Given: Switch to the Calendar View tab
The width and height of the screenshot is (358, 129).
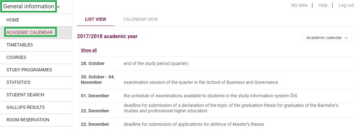Looking at the screenshot, I should 140,19.
